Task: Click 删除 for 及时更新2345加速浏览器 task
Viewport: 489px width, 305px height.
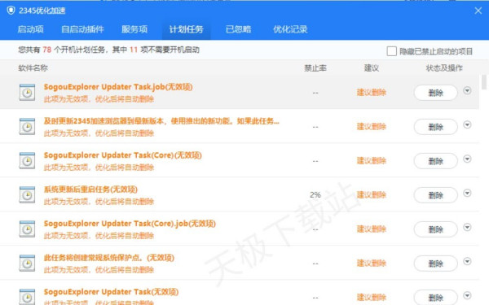Action: pos(436,127)
